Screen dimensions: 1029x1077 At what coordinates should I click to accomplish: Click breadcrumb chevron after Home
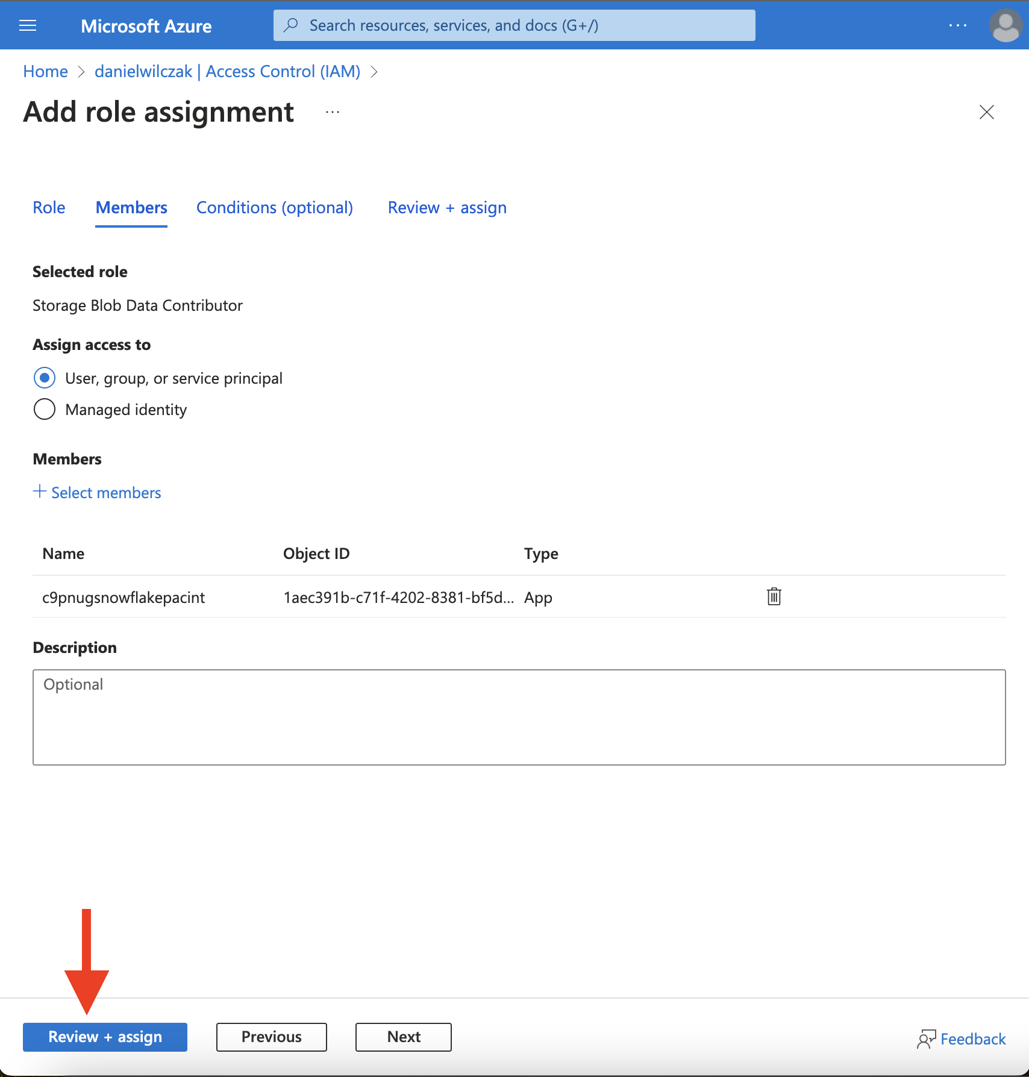(x=81, y=72)
